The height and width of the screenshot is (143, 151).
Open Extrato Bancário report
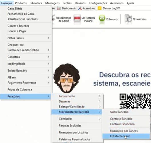point(126,136)
